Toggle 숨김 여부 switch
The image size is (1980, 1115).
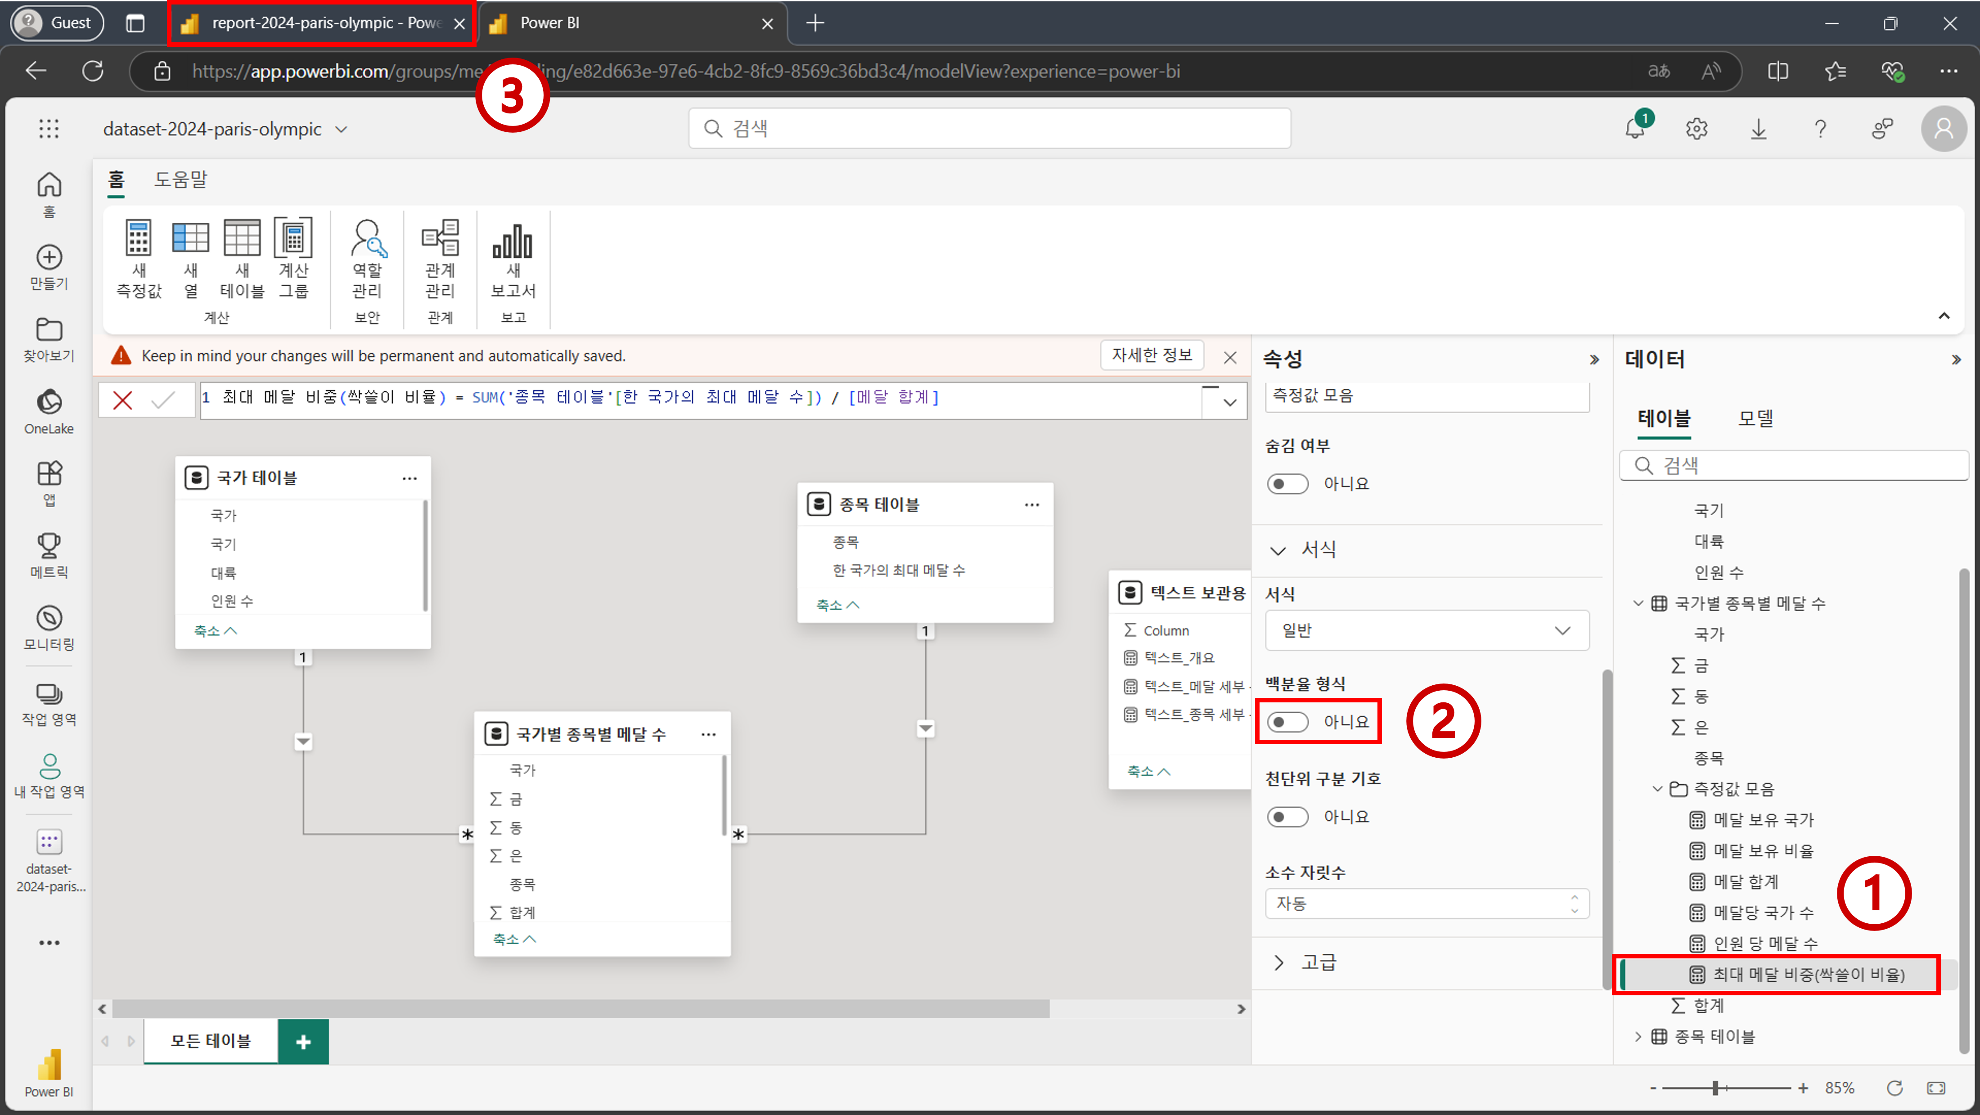click(1287, 483)
